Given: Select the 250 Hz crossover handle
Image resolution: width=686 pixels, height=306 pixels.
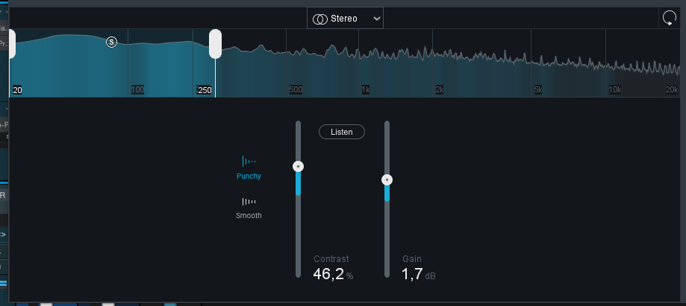Looking at the screenshot, I should (x=215, y=44).
